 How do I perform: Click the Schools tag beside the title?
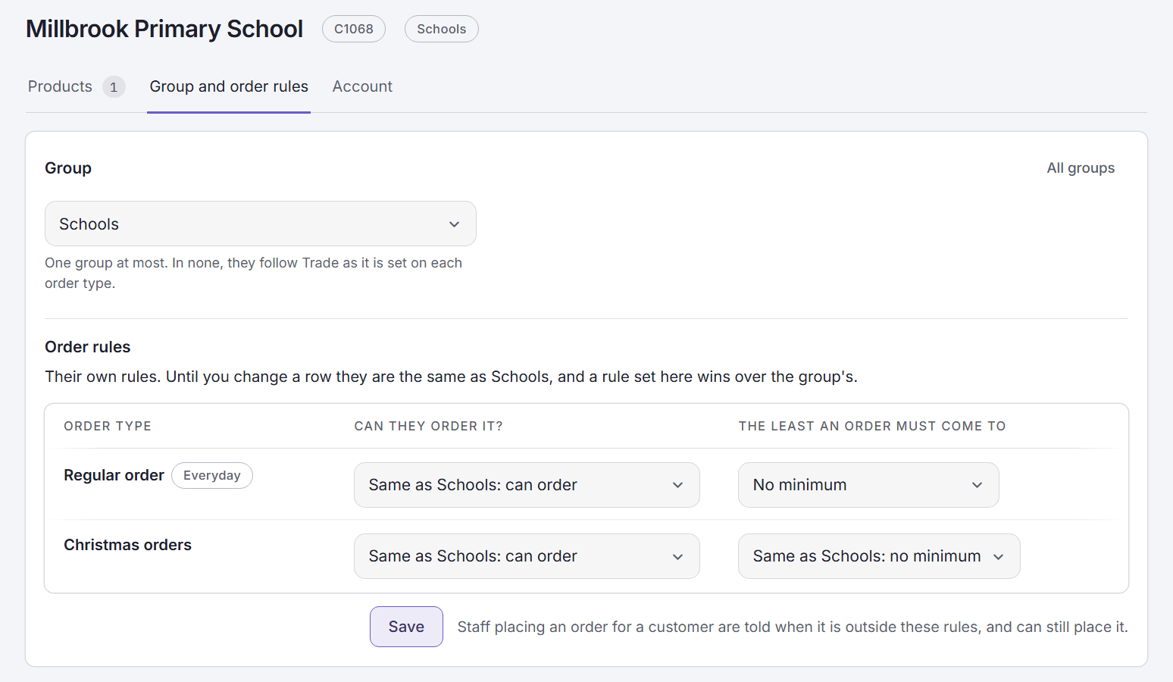tap(442, 29)
